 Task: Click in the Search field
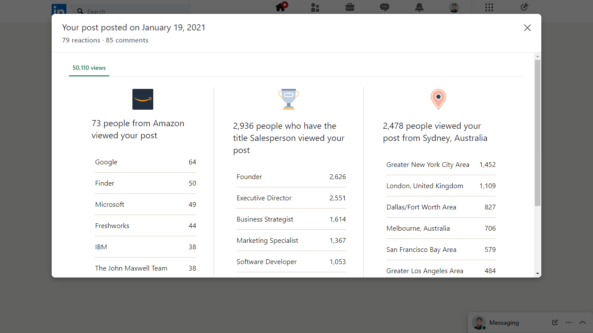click(x=131, y=12)
